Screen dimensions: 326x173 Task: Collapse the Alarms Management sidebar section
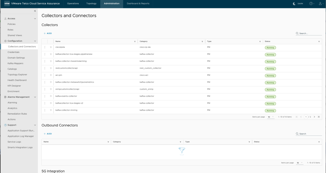35,97
